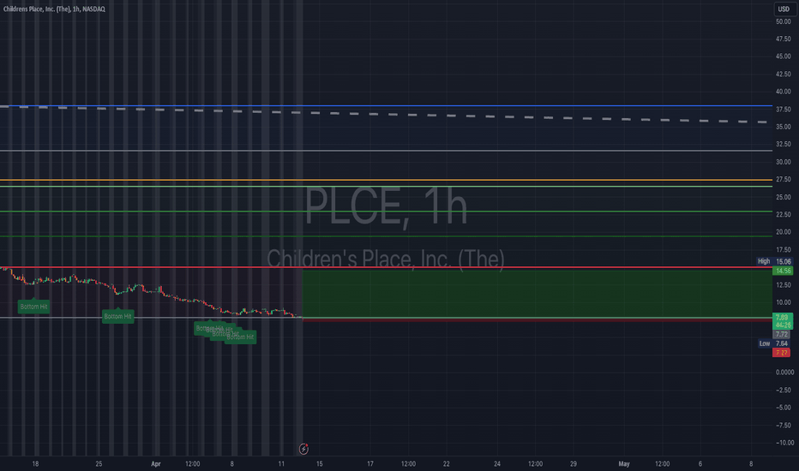The image size is (799, 471).
Task: Click the lightning bolt event icon
Action: pos(303,449)
